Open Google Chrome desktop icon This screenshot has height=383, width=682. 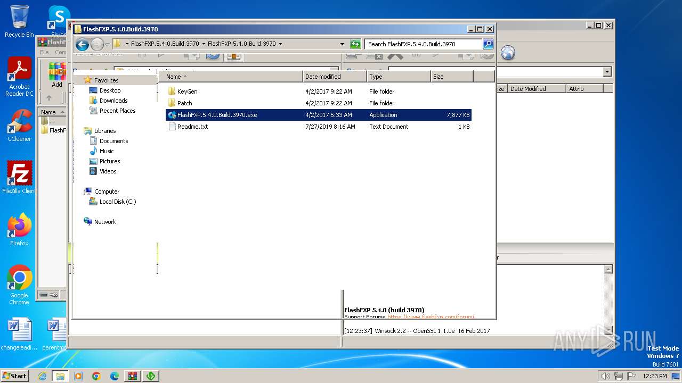19,285
